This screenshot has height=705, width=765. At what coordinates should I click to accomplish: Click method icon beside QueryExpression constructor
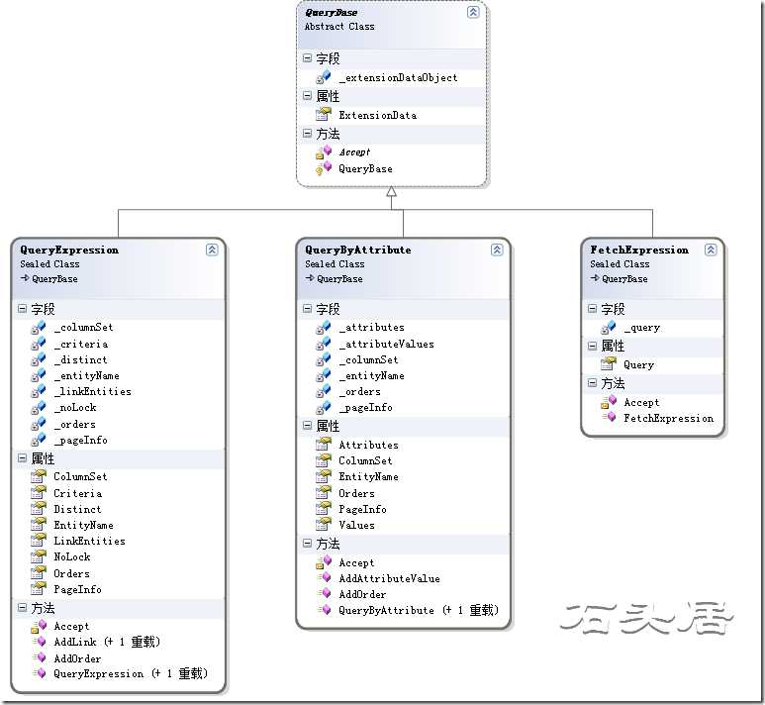pyautogui.click(x=39, y=673)
